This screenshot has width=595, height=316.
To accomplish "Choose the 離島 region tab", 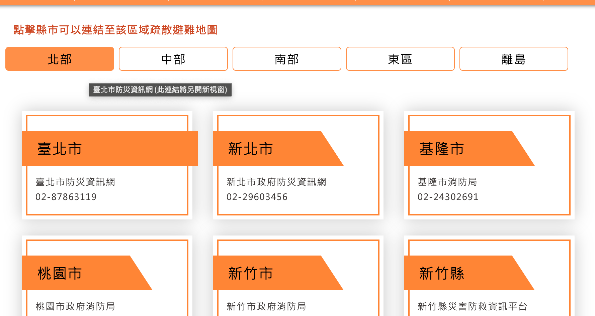I will 514,59.
